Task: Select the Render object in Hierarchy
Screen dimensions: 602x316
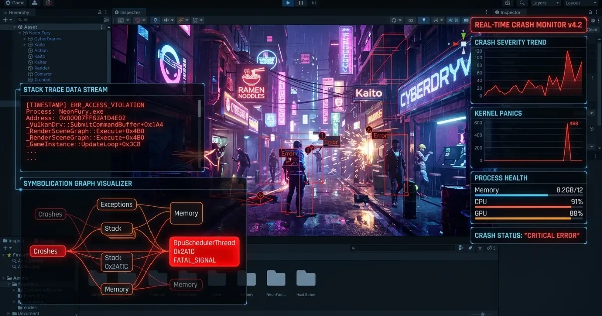Action: pyautogui.click(x=41, y=68)
